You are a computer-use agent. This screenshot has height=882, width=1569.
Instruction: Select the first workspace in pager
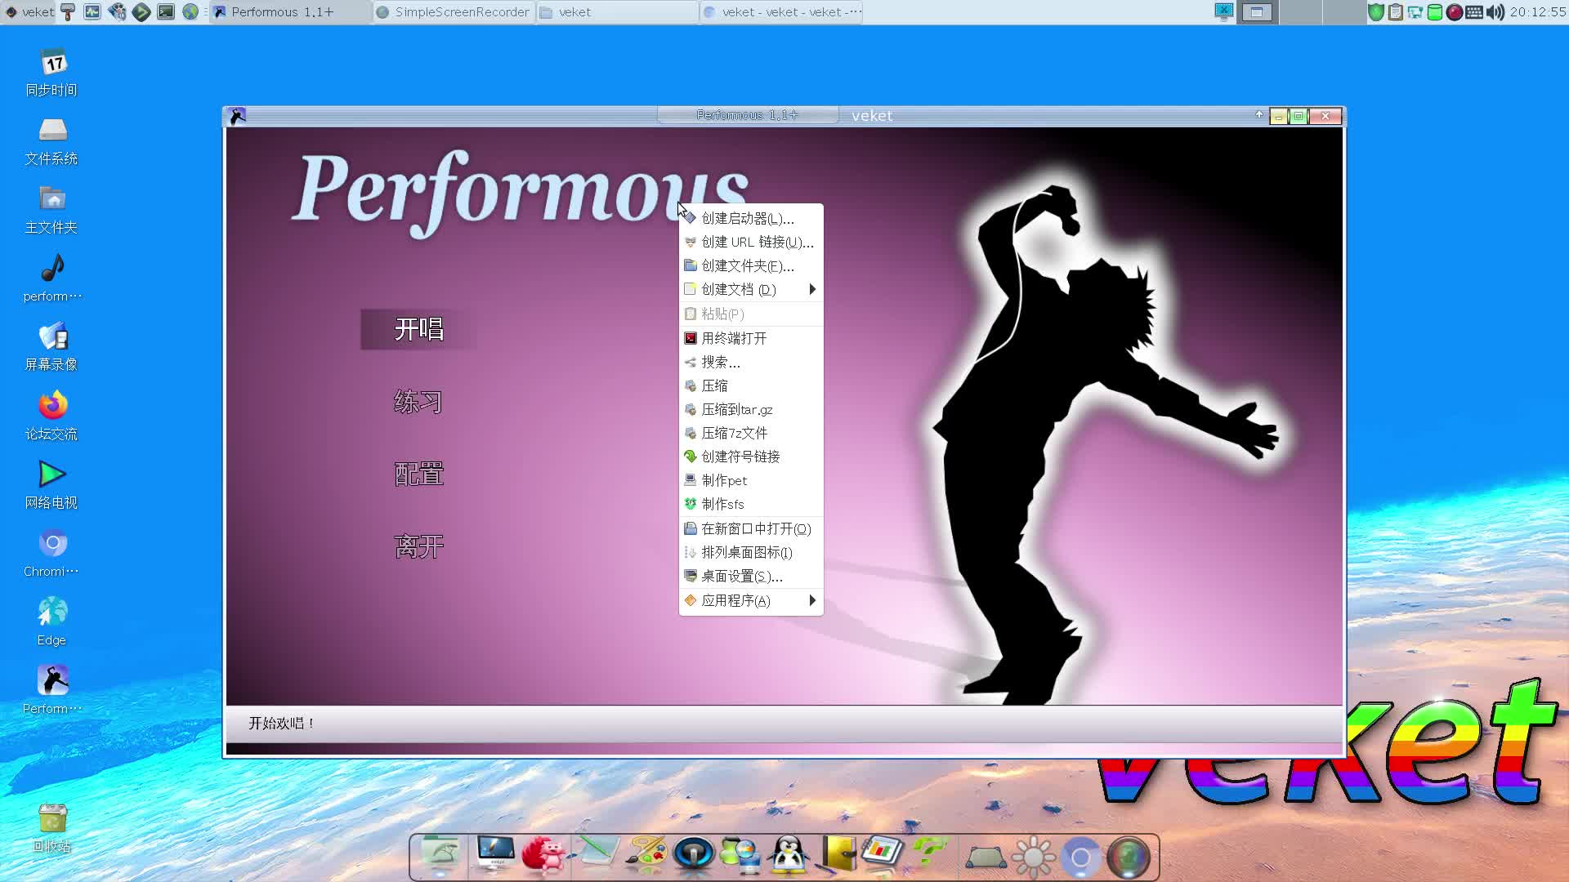click(1256, 11)
